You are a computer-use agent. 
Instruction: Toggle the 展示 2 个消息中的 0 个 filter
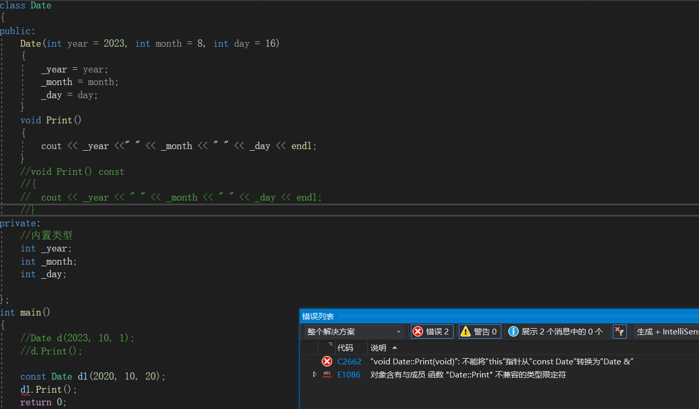point(556,331)
